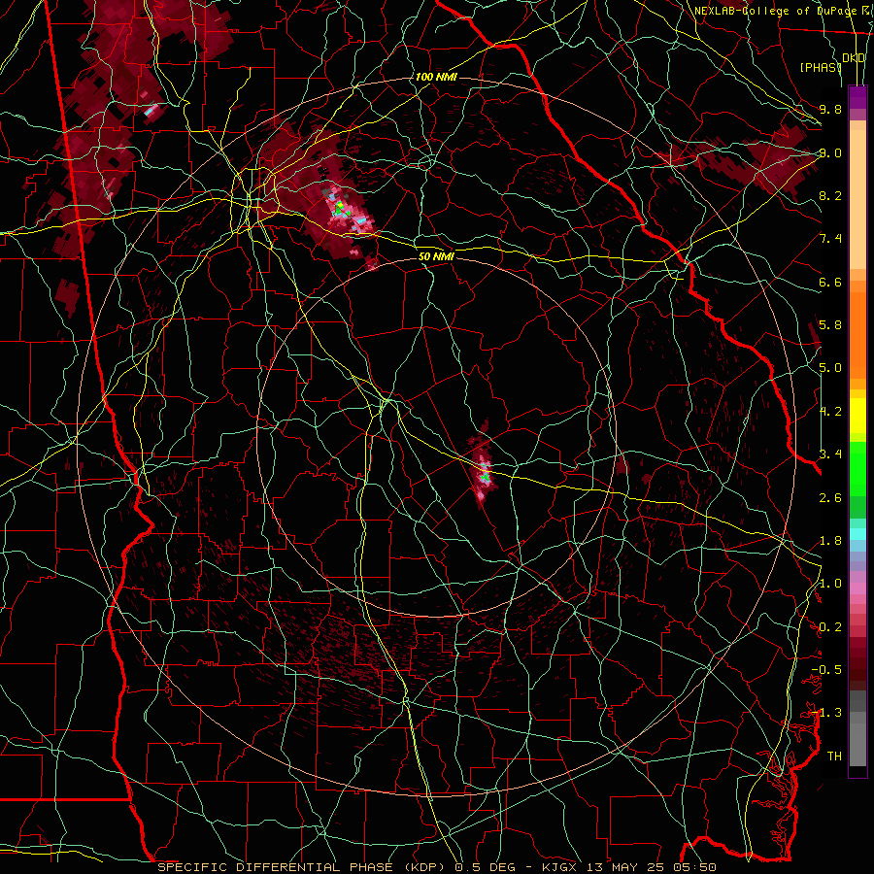Select the 4.2 scale label
Screen dimensions: 874x874
[830, 412]
